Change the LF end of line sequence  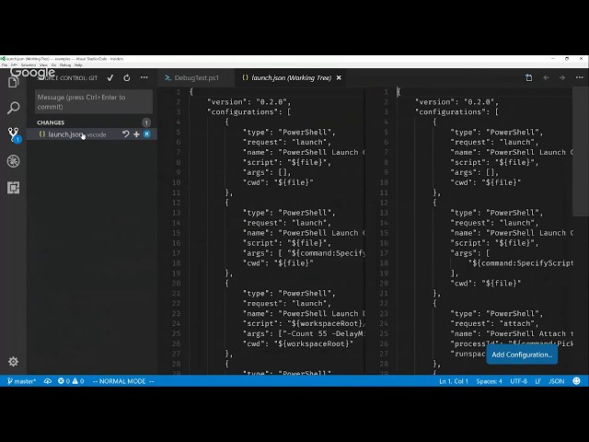(537, 381)
